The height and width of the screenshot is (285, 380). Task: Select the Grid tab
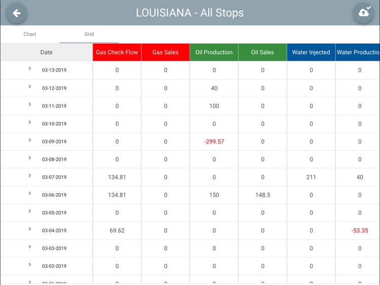89,34
